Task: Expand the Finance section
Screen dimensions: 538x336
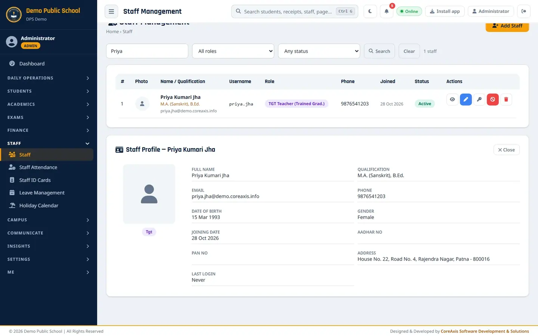Action: [x=49, y=130]
